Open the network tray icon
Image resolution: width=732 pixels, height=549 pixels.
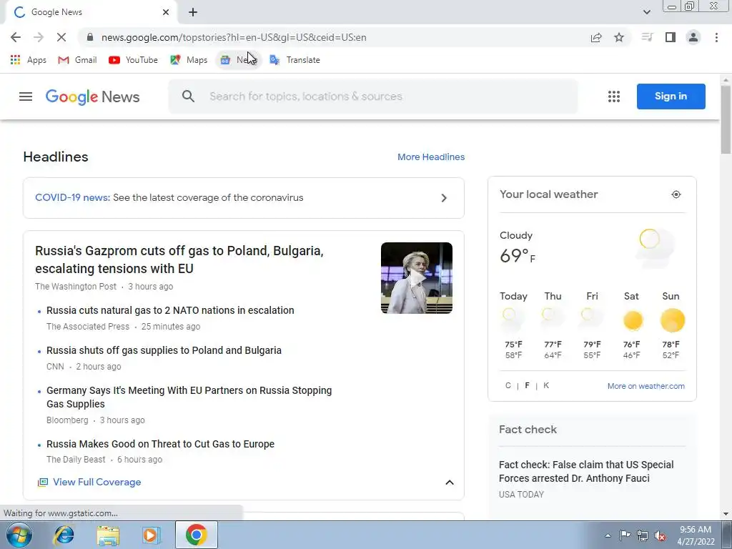pyautogui.click(x=643, y=535)
